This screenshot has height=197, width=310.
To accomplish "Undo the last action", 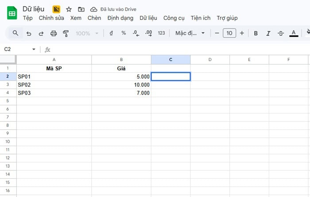I will click(x=29, y=33).
